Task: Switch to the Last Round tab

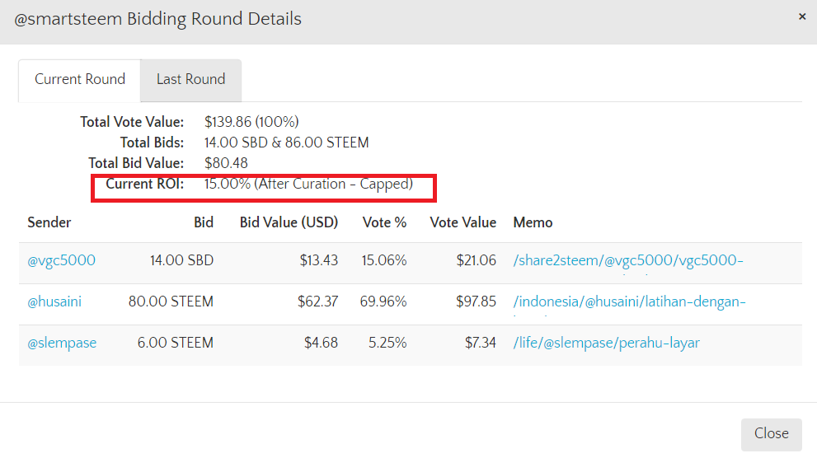Action: (190, 80)
